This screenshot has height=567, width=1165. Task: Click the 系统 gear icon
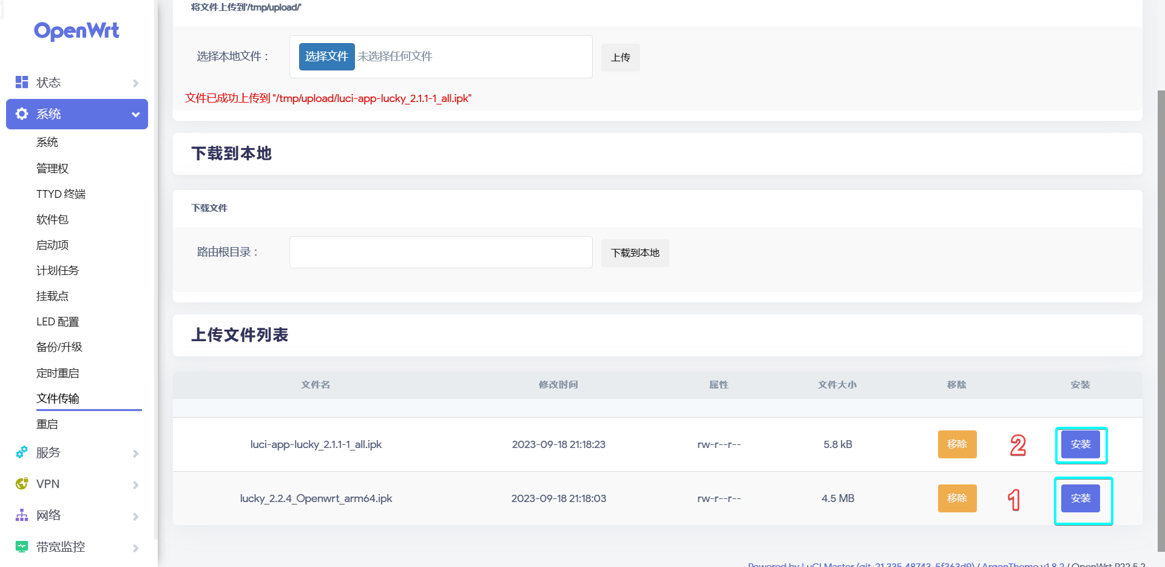tap(22, 114)
